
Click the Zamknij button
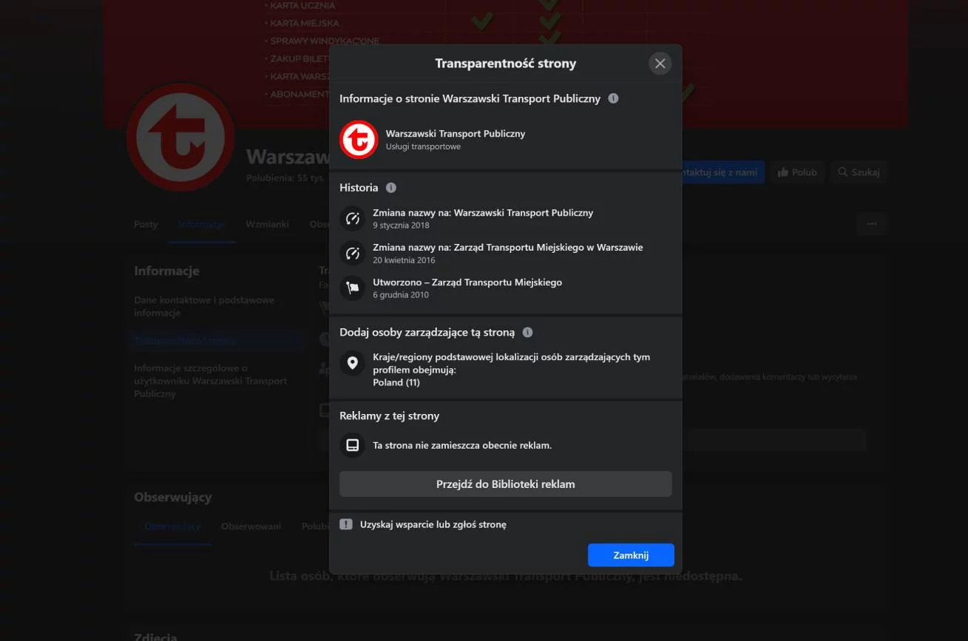coord(631,555)
